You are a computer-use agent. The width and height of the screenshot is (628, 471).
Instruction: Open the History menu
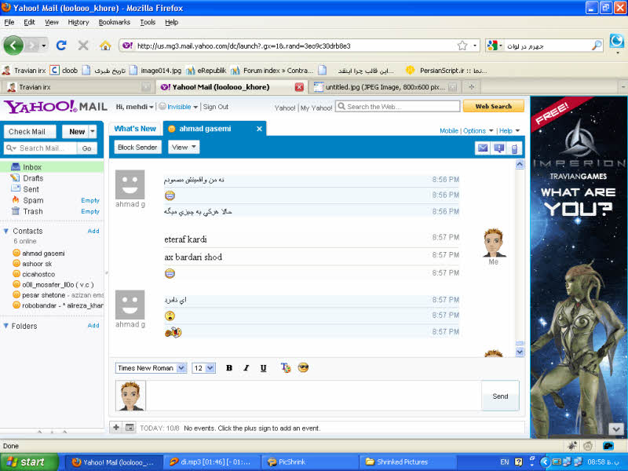tap(78, 22)
